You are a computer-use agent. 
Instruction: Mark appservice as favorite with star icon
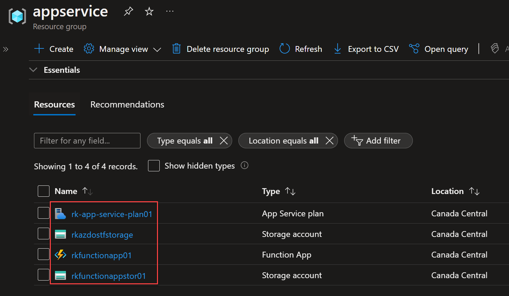(x=149, y=12)
